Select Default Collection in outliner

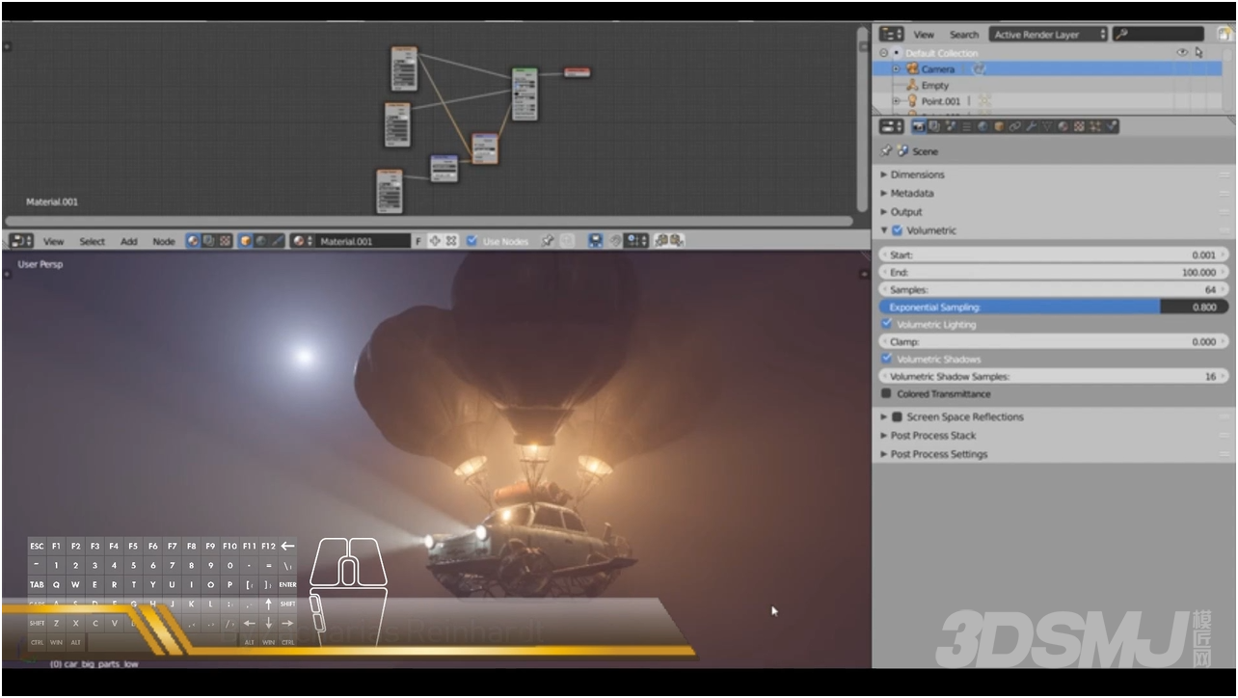pos(941,53)
